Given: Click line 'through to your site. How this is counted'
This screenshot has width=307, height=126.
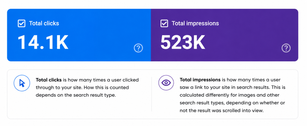Looking at the screenshot, I should click(x=82, y=88).
